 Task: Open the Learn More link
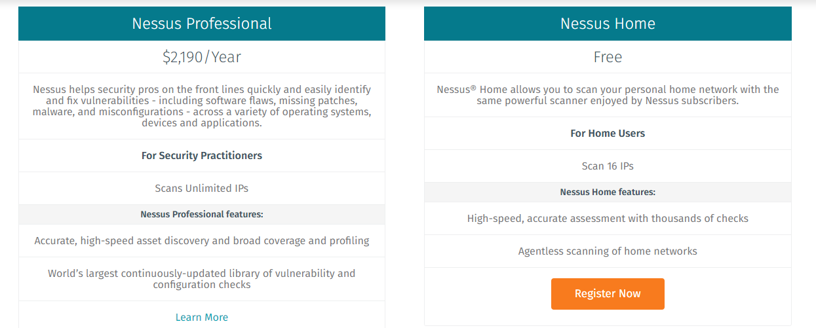[202, 317]
